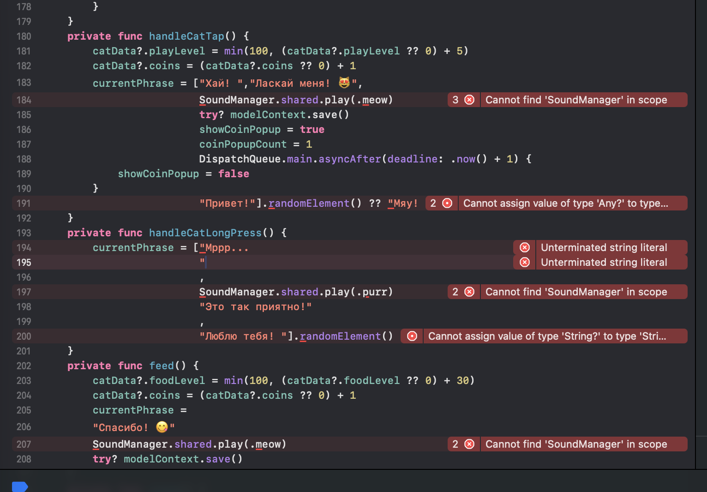The height and width of the screenshot is (492, 707).
Task: Open 'Cannot assign value of type String?' error message
Action: coord(547,336)
